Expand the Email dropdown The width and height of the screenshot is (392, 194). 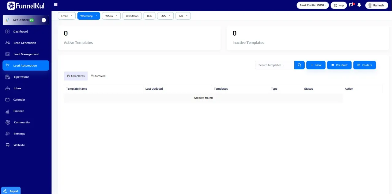point(66,16)
